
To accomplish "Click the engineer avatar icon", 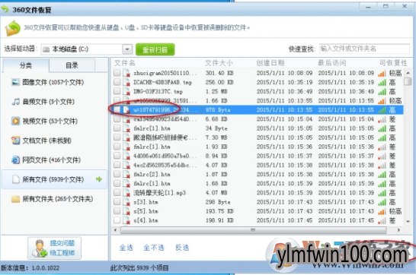I will [40, 248].
